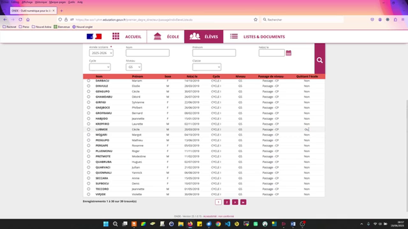
Task: Open Windows Start menu
Action: [x=106, y=224]
